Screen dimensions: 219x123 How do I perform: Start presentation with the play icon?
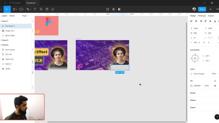point(210,9)
